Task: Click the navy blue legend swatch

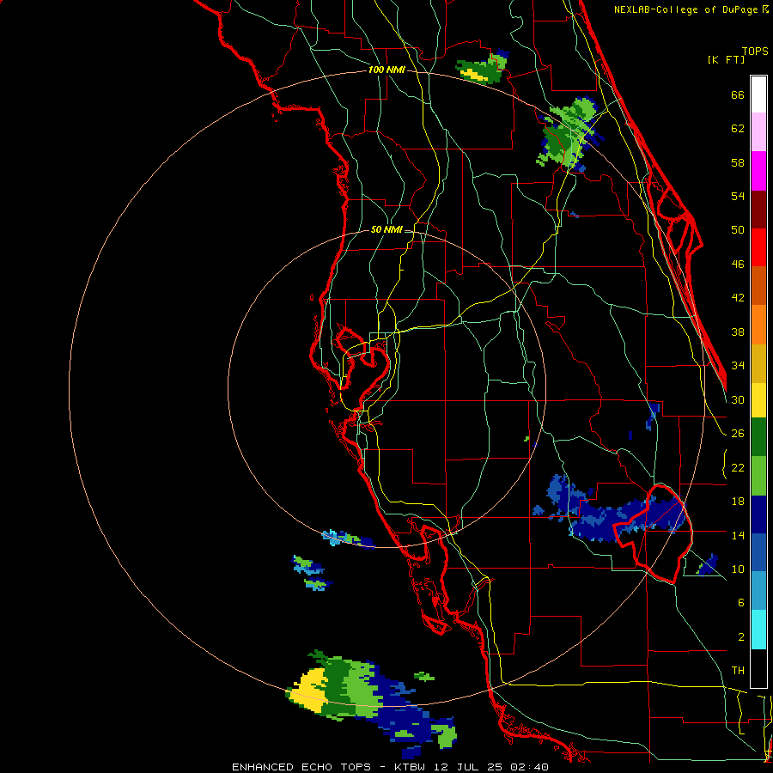Action: click(758, 514)
